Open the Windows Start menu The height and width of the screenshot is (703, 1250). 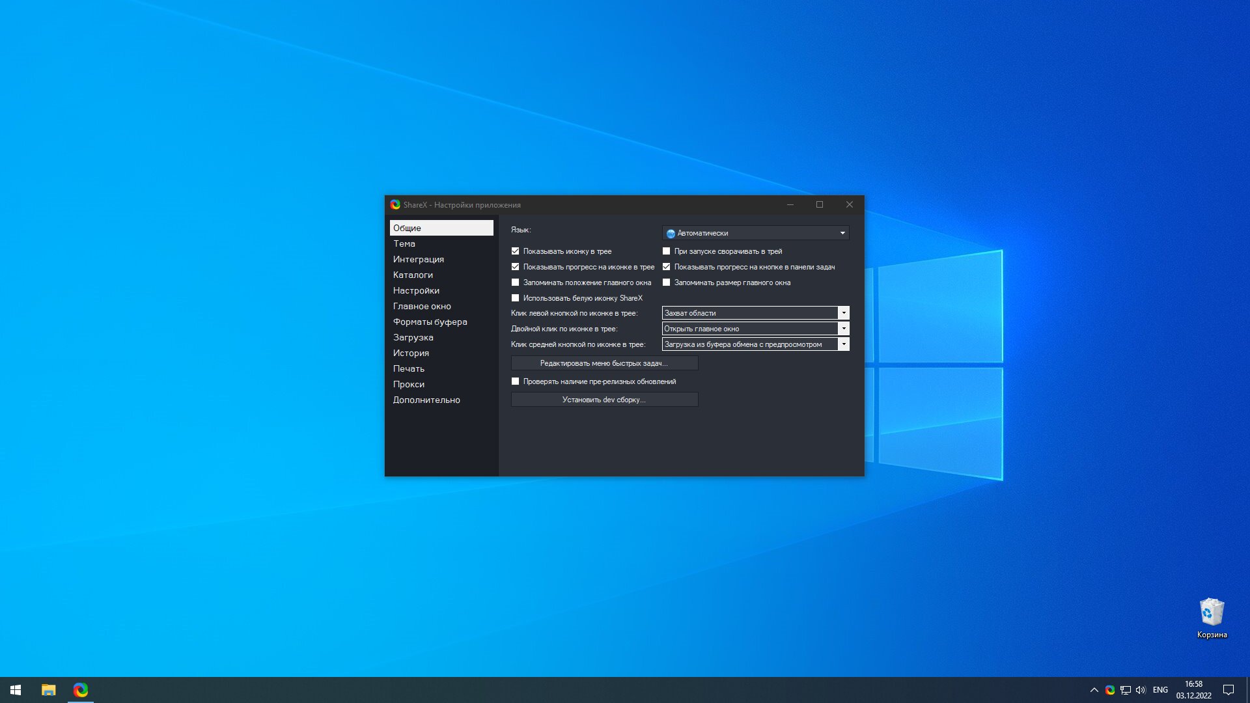pos(16,690)
